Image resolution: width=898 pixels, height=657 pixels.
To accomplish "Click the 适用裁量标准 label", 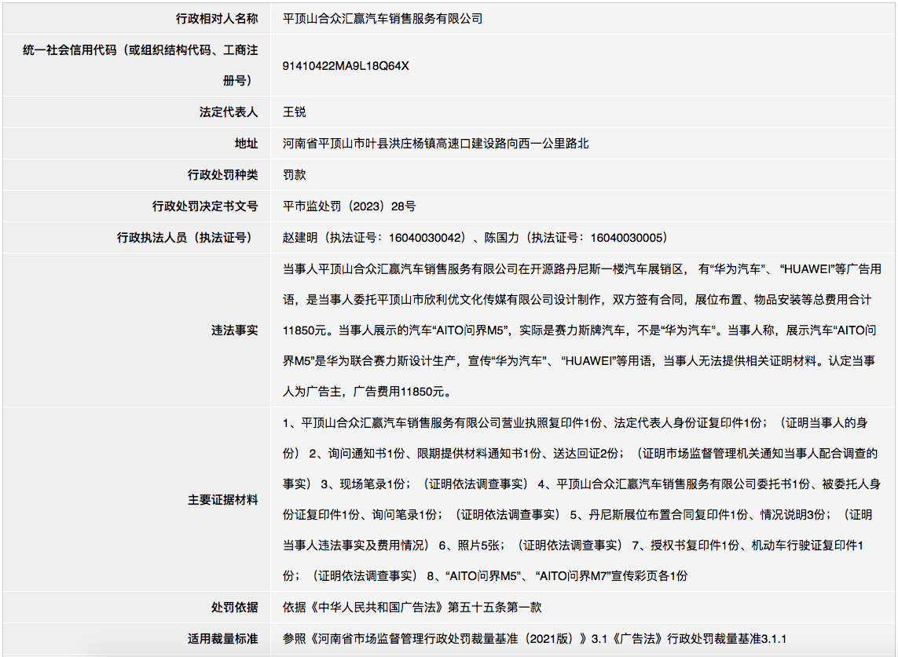I will pos(223,639).
